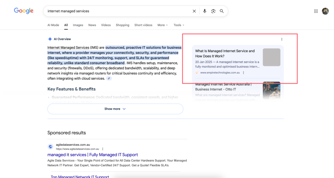Open the News tab
This screenshot has height=178, width=334.
click(x=92, y=25)
